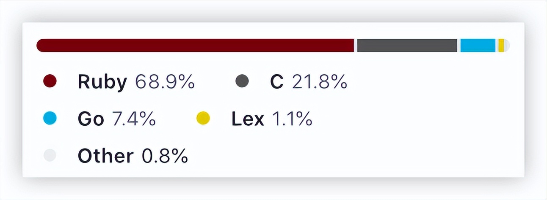Screen dimensions: 547x200
Task: Click the light gray Other bar segment
Action: click(507, 46)
